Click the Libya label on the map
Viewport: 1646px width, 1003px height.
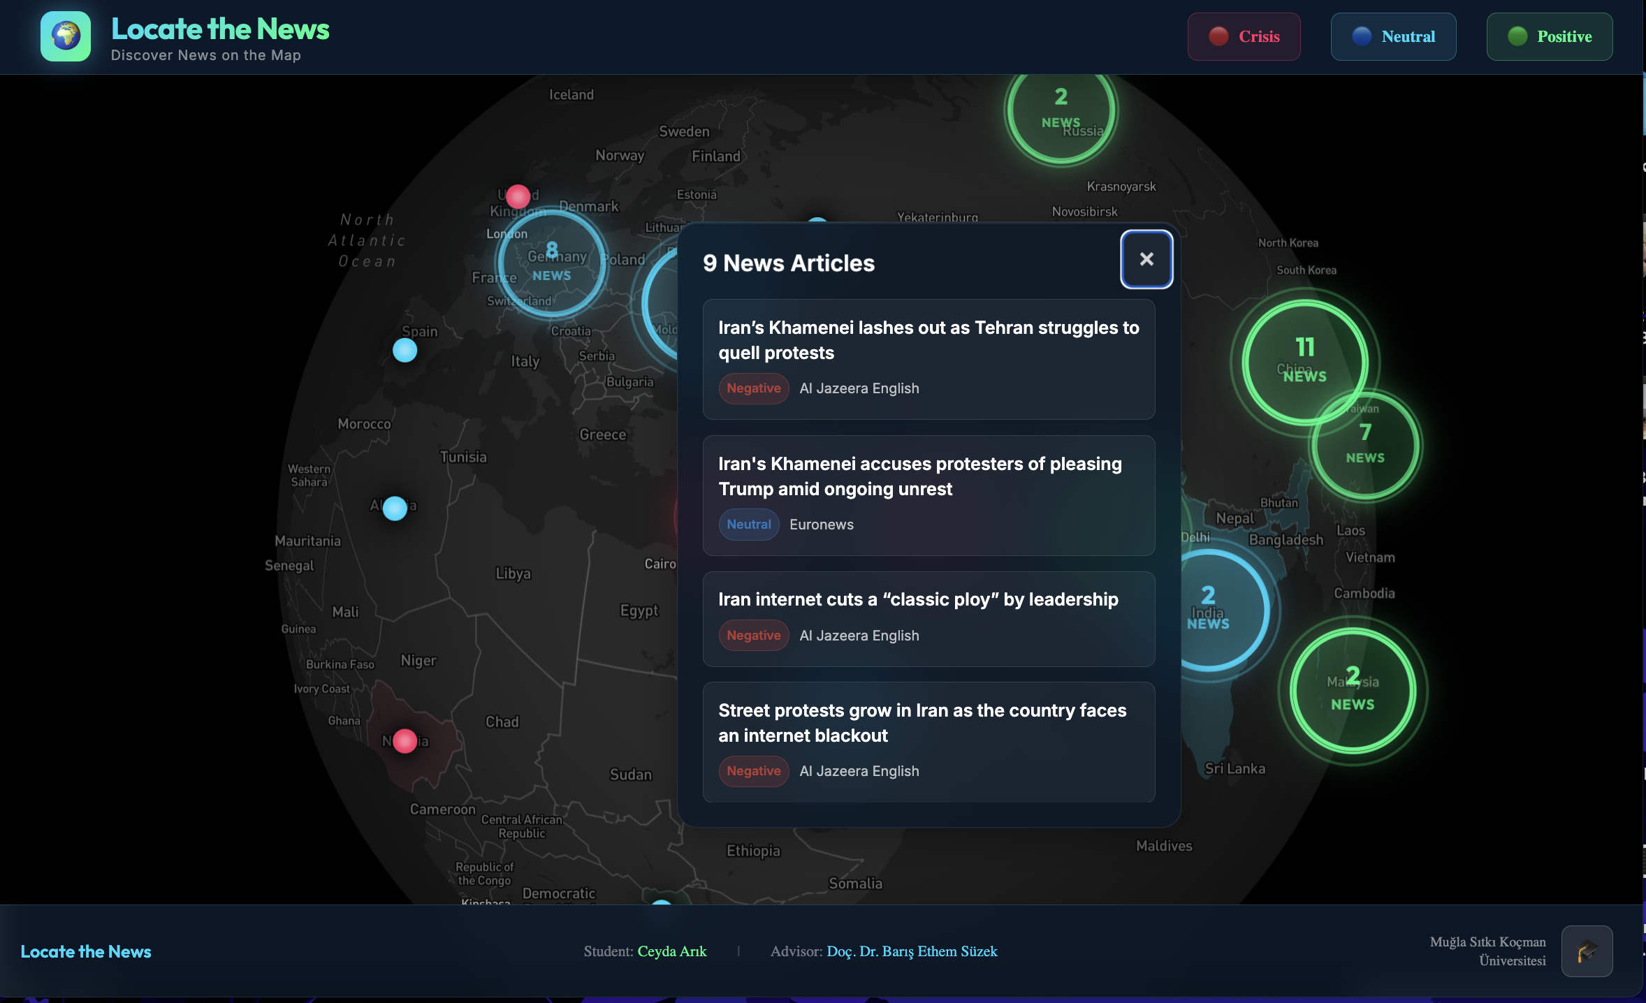click(514, 573)
